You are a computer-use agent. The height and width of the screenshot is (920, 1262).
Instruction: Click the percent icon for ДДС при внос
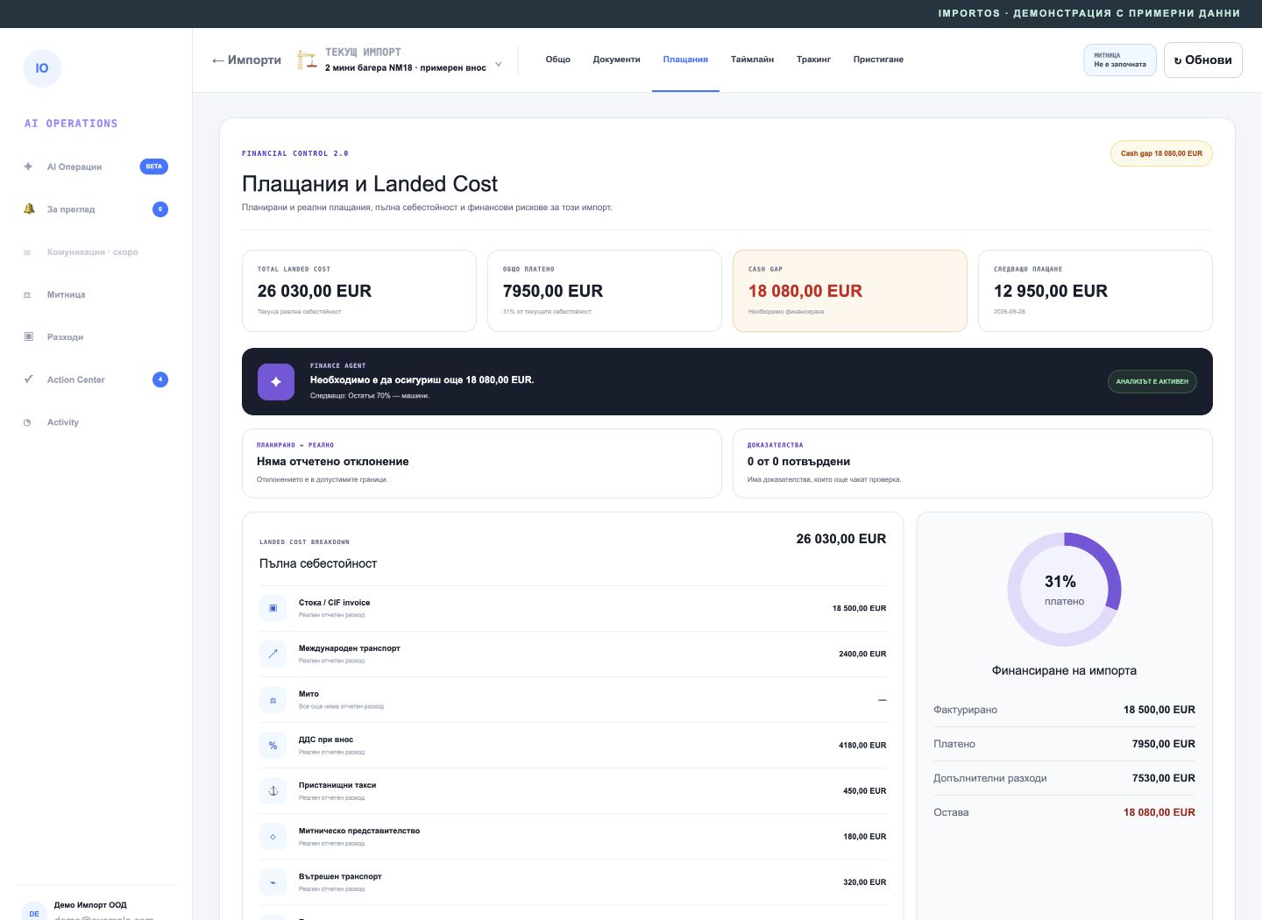click(273, 746)
